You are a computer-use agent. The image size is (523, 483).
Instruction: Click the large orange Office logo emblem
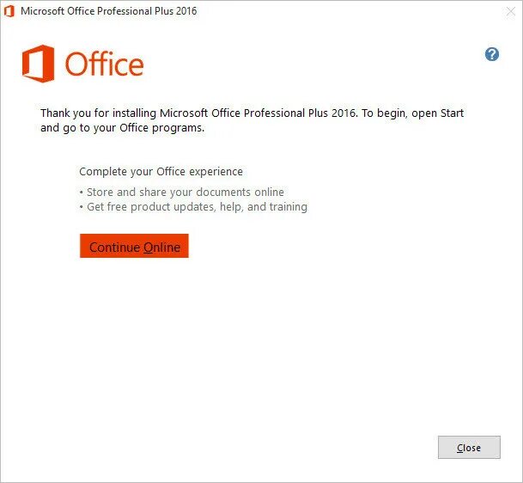pyautogui.click(x=38, y=64)
